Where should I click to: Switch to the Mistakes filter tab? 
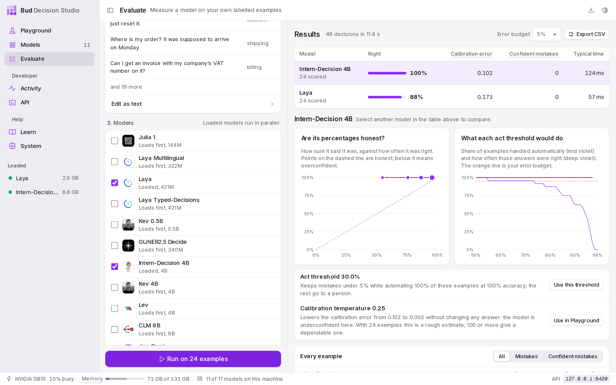click(526, 356)
